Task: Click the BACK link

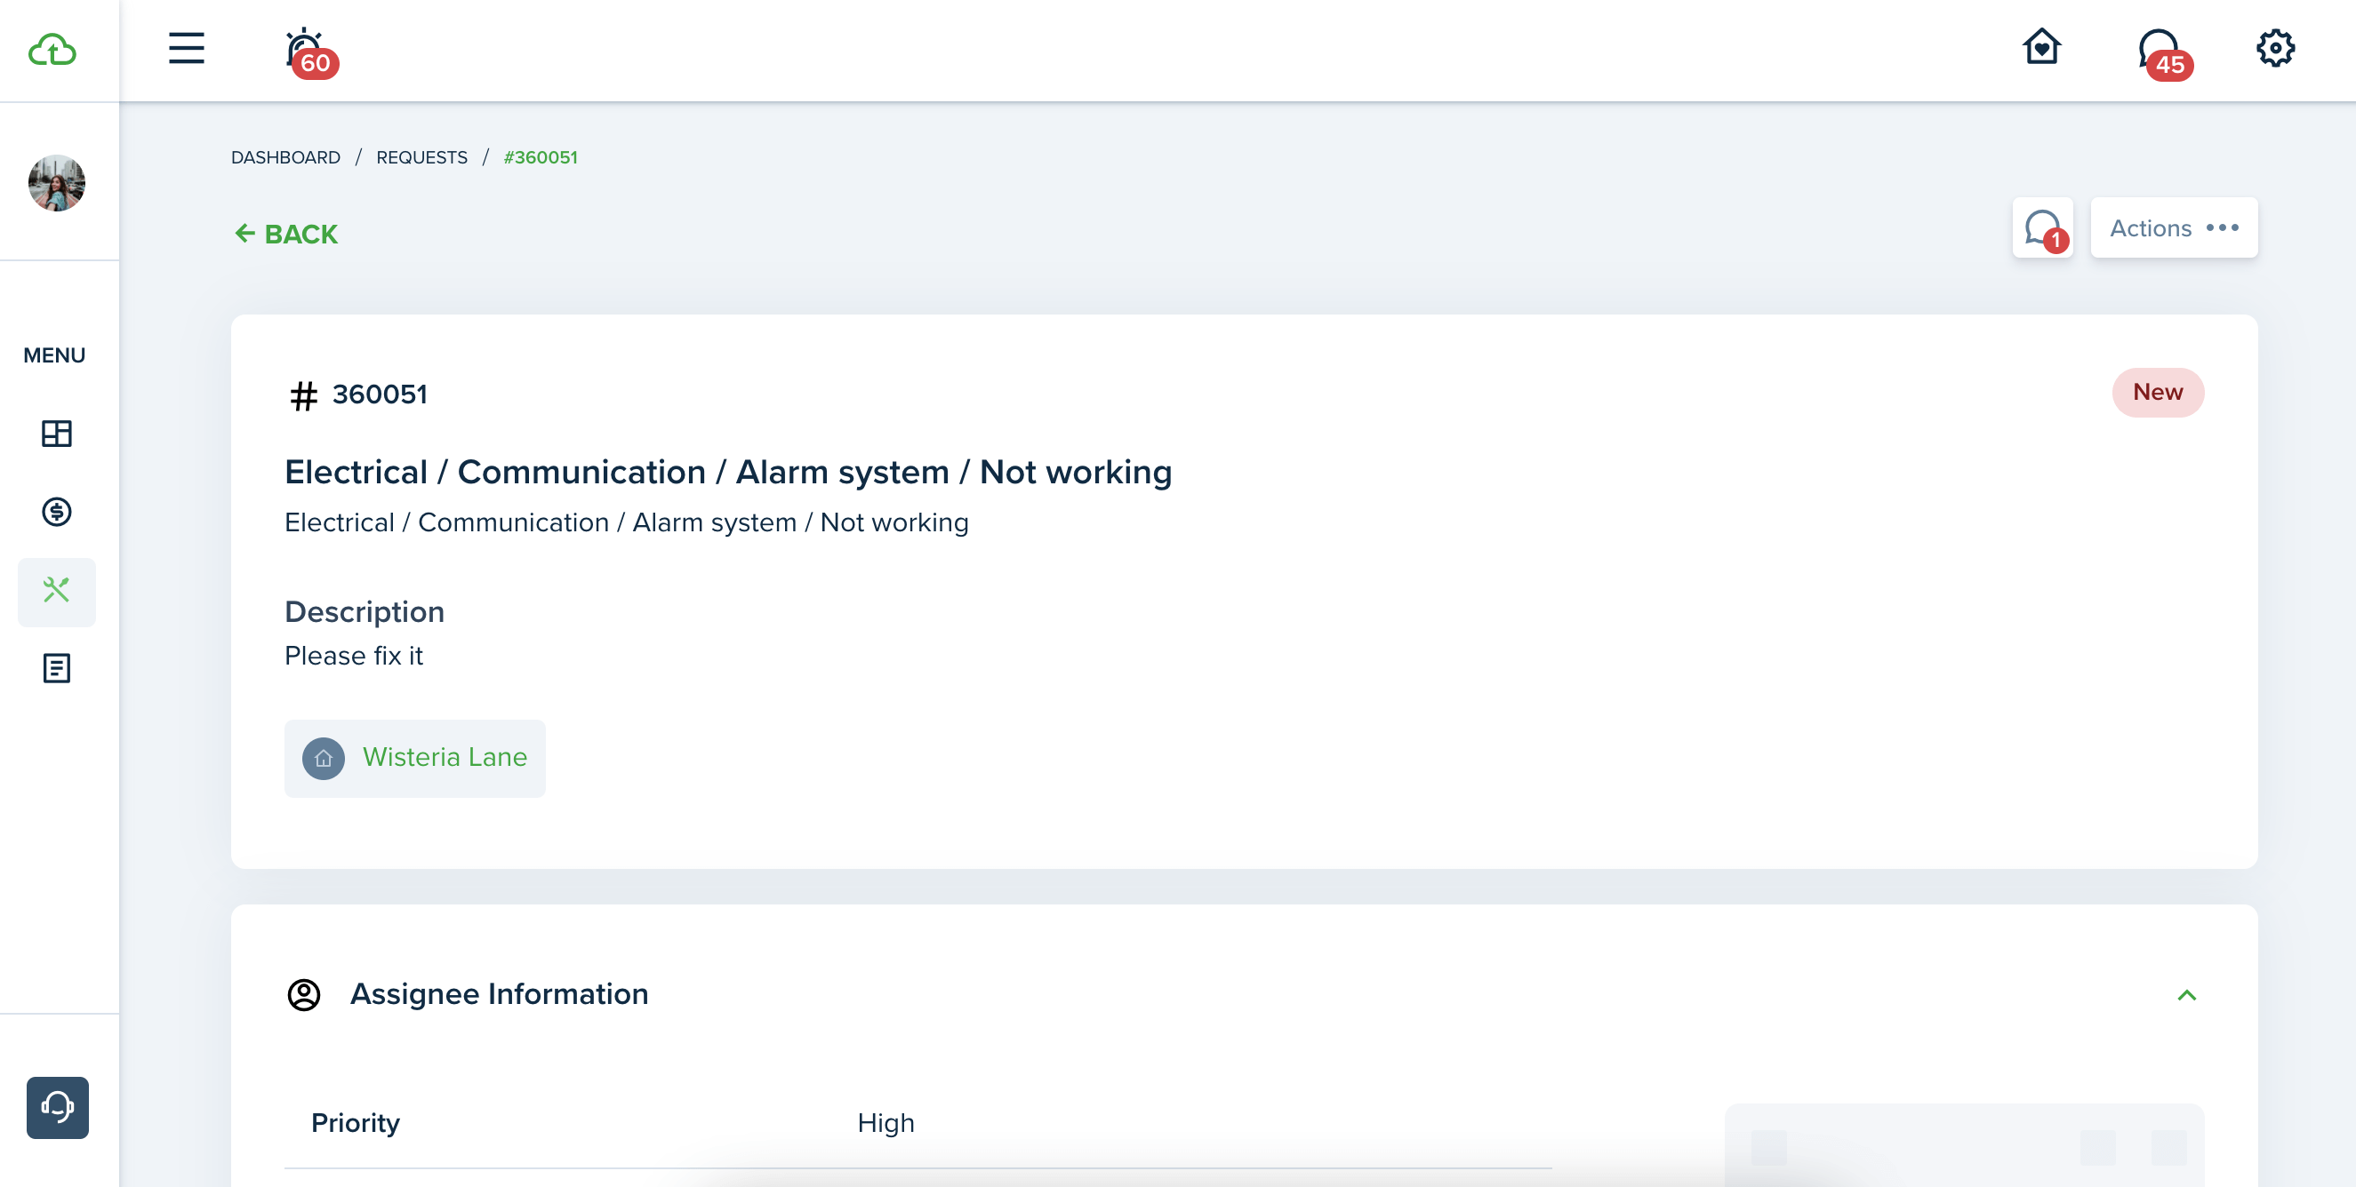Action: point(286,234)
